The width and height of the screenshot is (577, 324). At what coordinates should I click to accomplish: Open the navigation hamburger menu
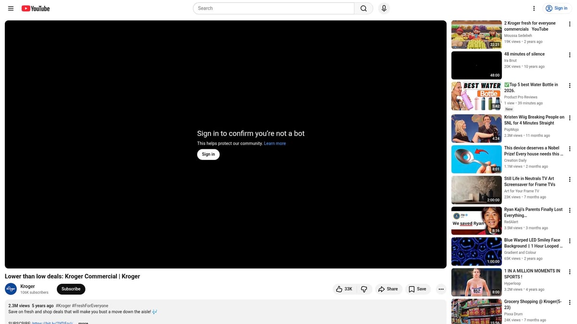(x=10, y=8)
